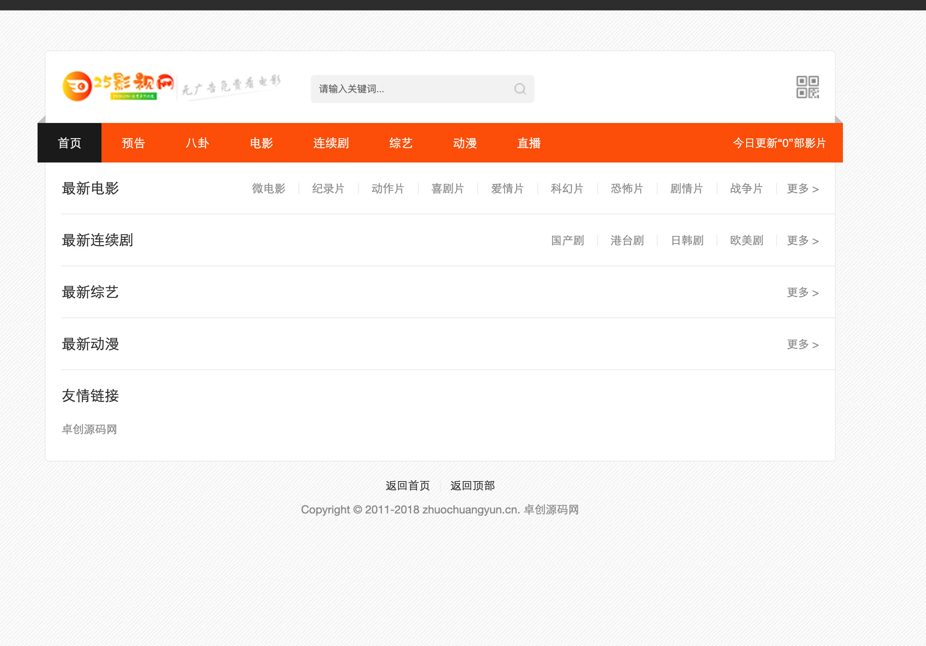Open the 八卦 nav tab
The image size is (926, 646).
pyautogui.click(x=197, y=143)
